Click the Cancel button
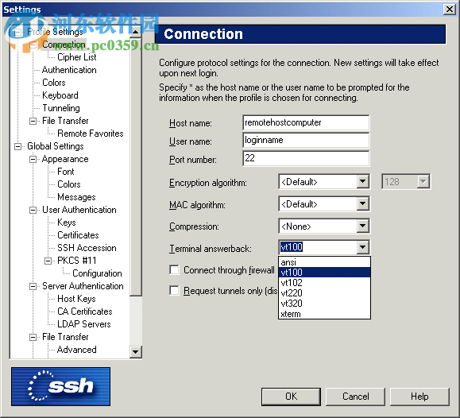The height and width of the screenshot is (418, 460). 356,397
